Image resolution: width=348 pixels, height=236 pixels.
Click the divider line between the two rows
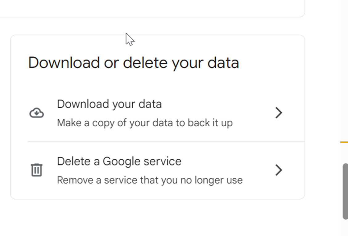pyautogui.click(x=166, y=141)
